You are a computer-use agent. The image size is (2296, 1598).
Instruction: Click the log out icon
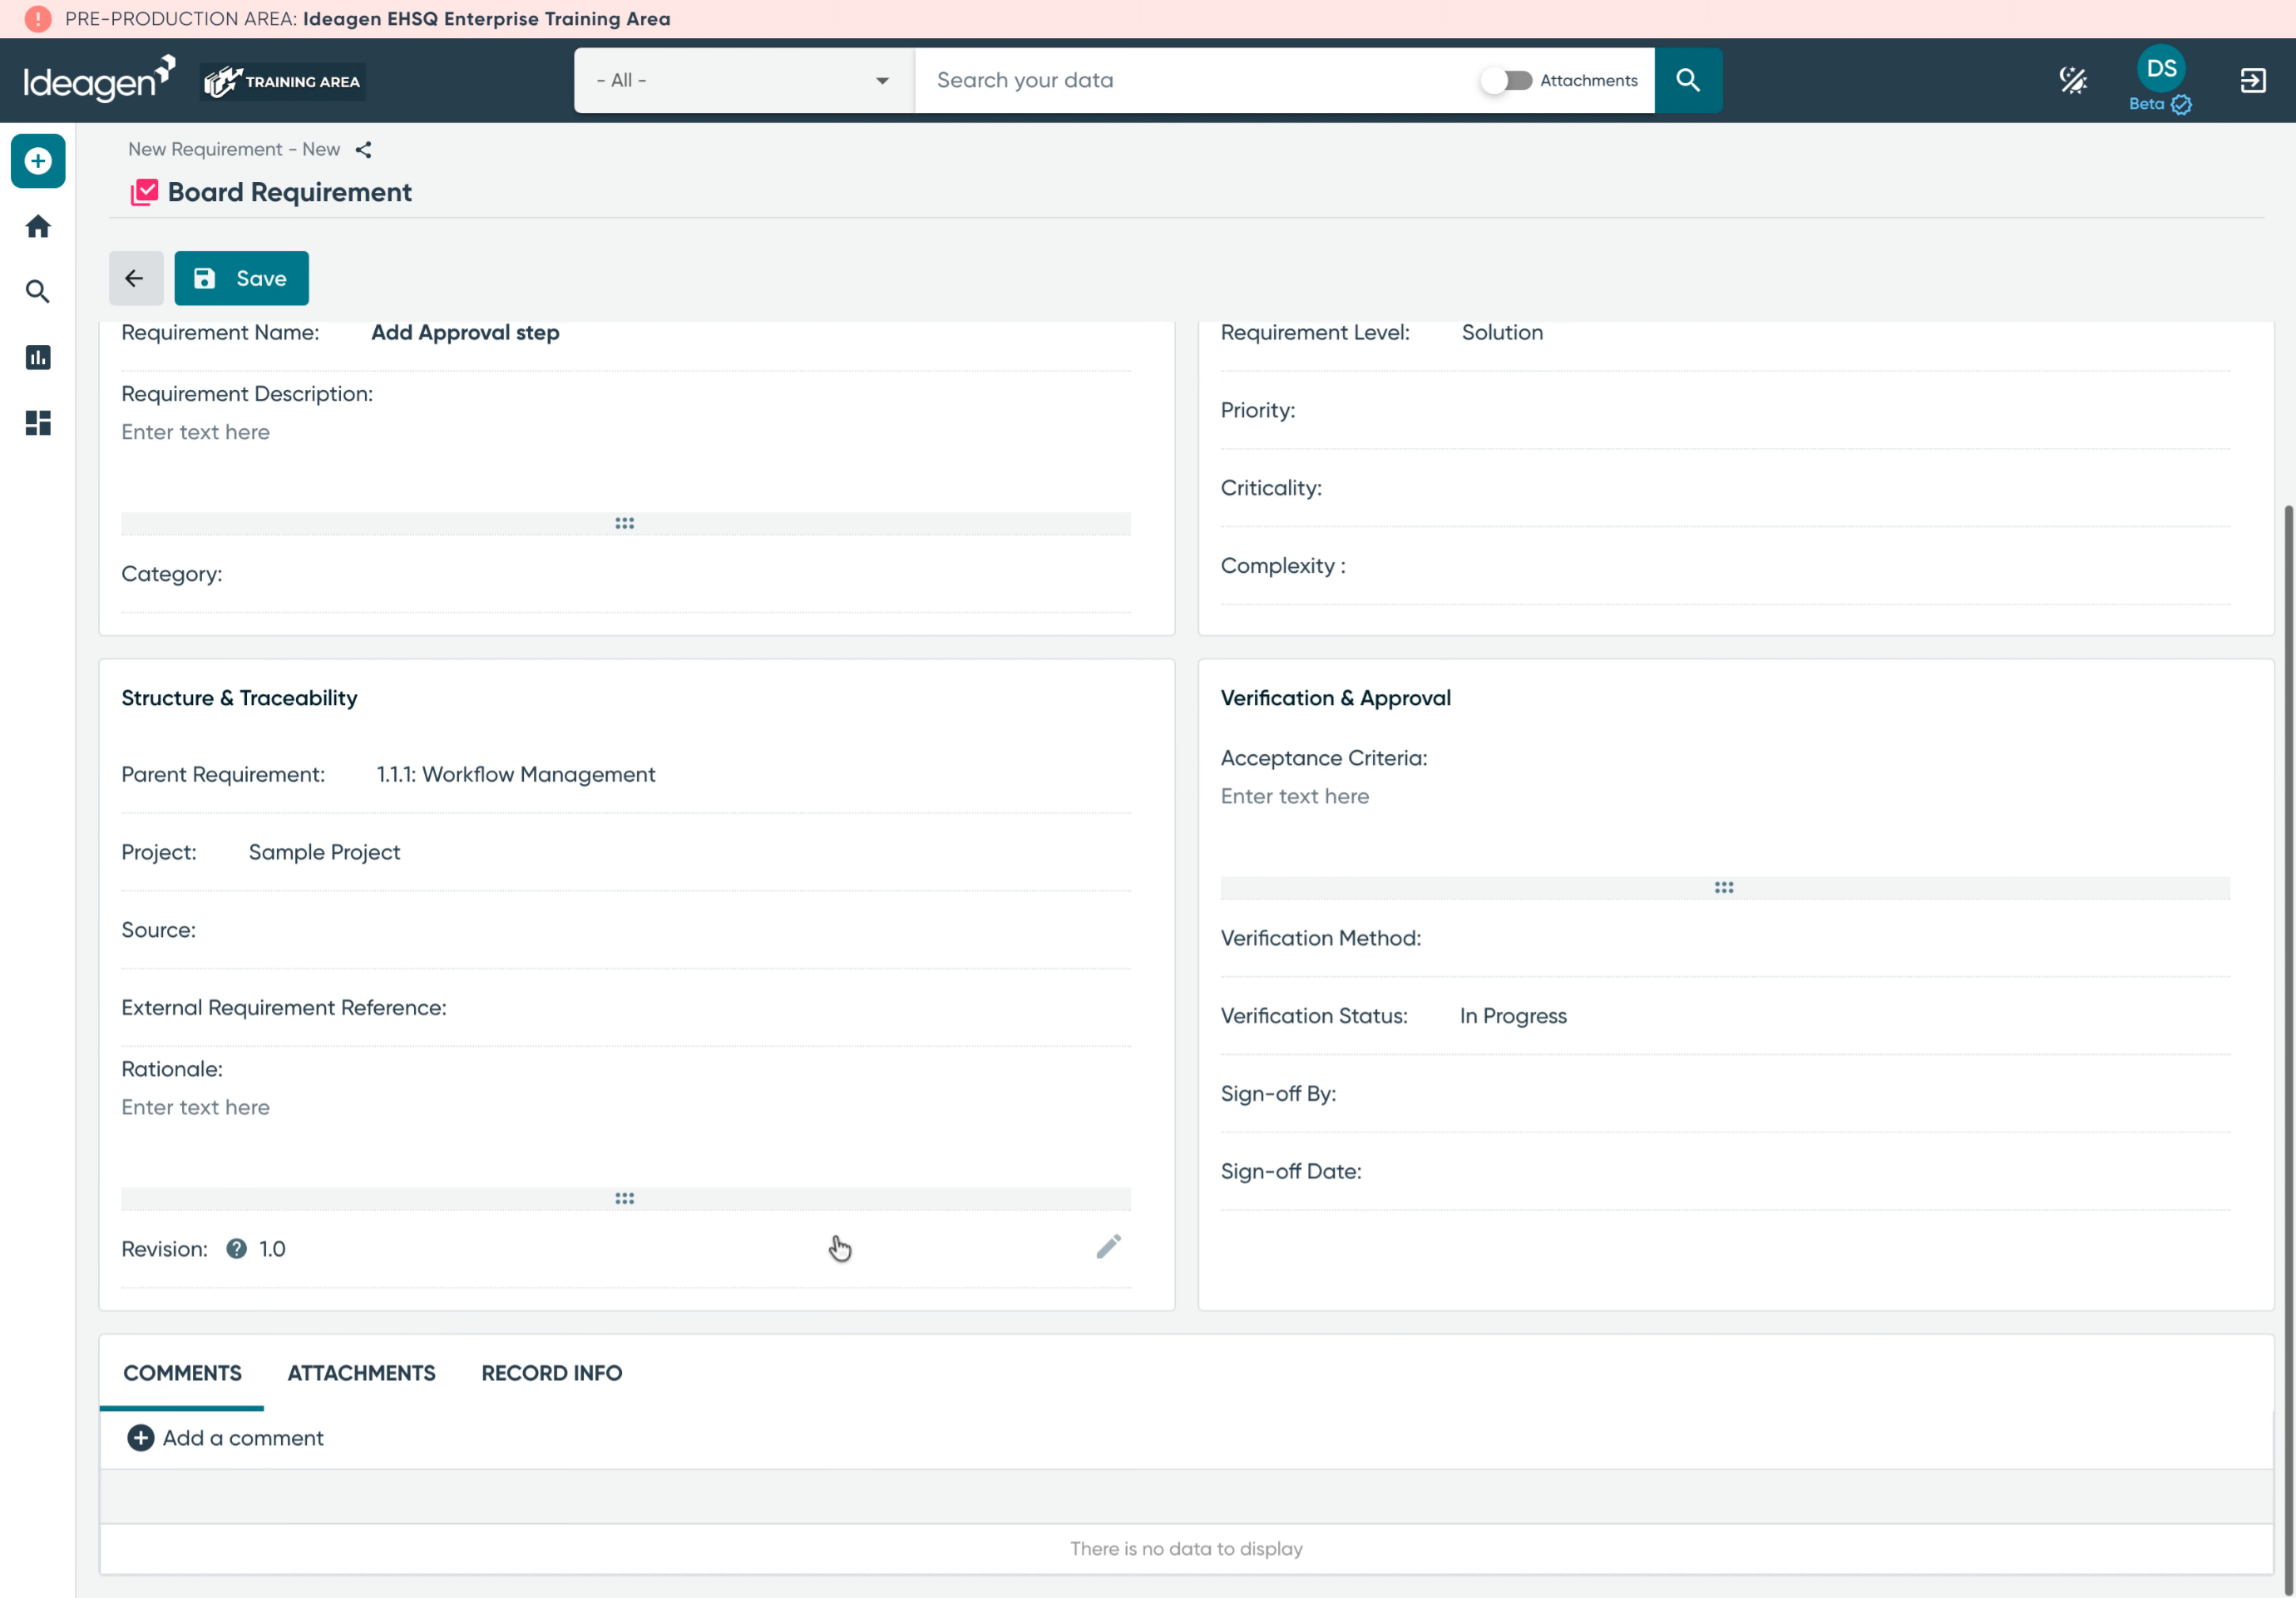(2253, 80)
